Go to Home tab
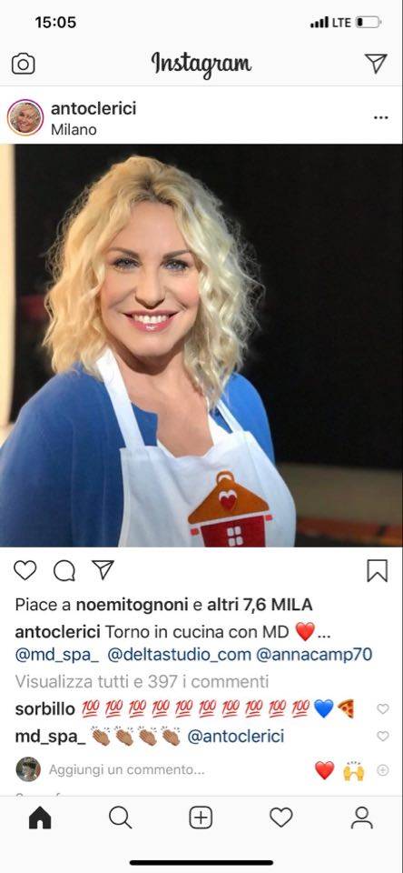 coord(40,818)
